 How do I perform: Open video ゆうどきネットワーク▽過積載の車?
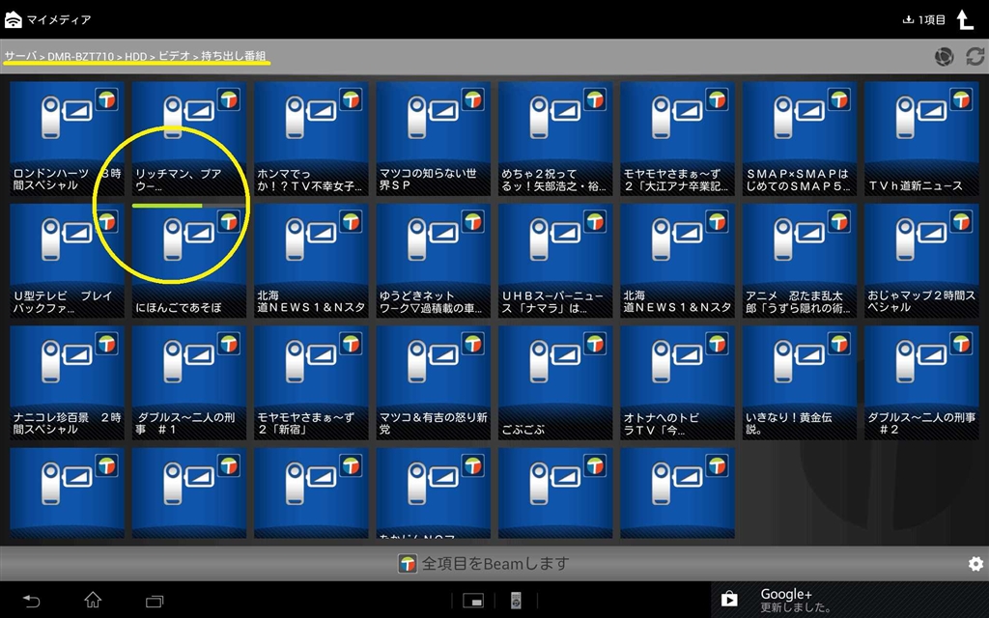[x=434, y=261]
